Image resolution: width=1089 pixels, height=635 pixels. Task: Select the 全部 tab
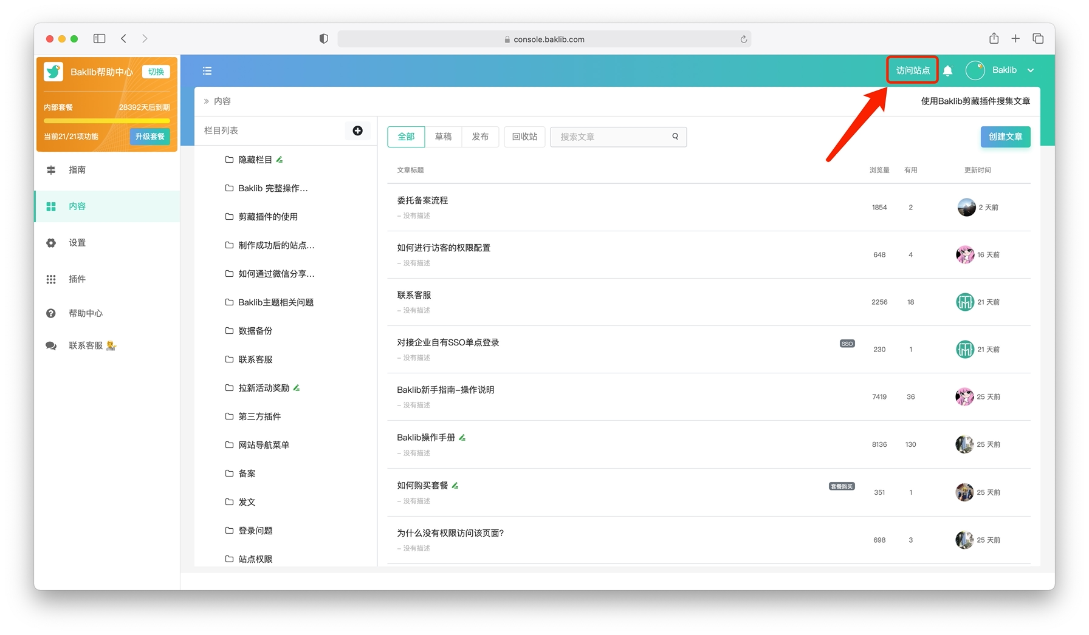click(x=407, y=137)
